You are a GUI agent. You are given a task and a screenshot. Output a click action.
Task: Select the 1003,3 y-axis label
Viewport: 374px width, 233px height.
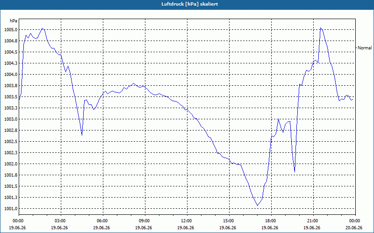[11, 108]
